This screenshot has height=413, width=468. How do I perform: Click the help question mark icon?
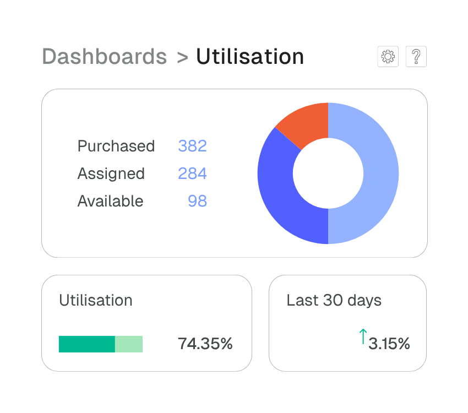(416, 57)
